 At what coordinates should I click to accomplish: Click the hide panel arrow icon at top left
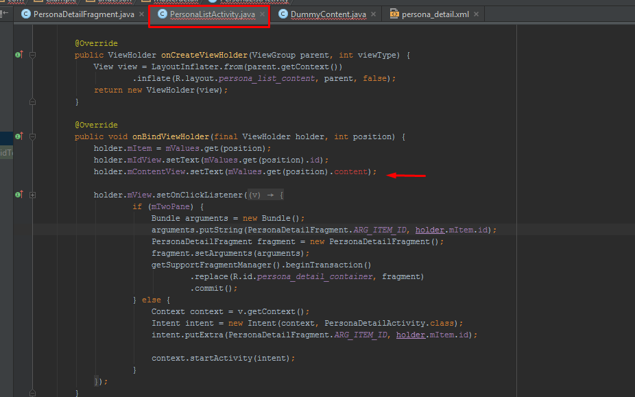5,14
